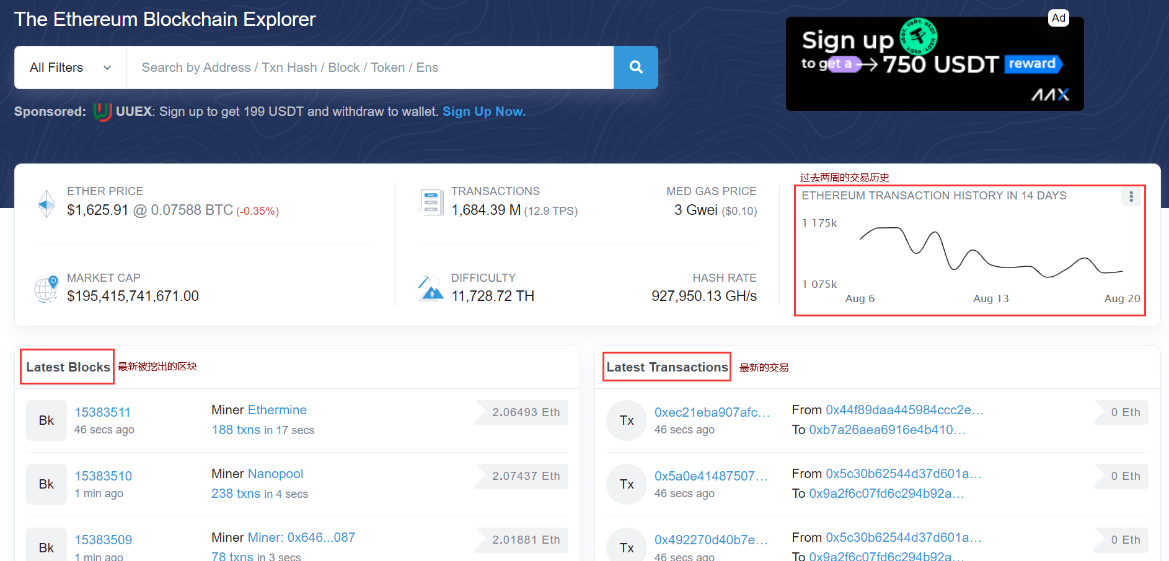This screenshot has height=561, width=1169.
Task: Open transaction hash 0x5a0e41487507
Action: tap(711, 476)
